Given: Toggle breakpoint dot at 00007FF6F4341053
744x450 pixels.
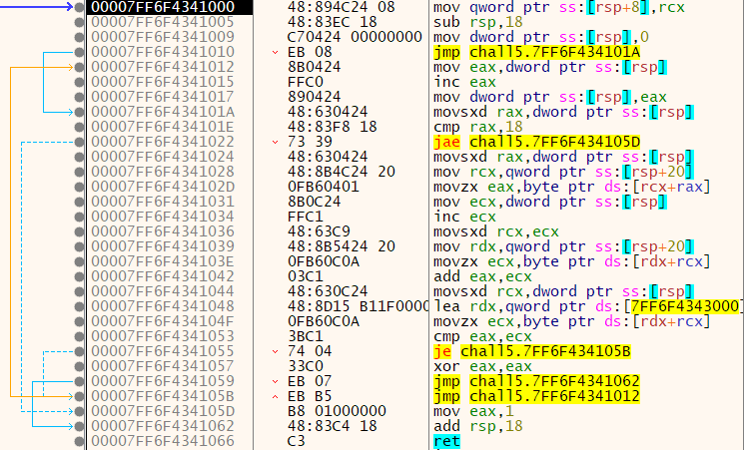Looking at the screenshot, I should pyautogui.click(x=79, y=336).
